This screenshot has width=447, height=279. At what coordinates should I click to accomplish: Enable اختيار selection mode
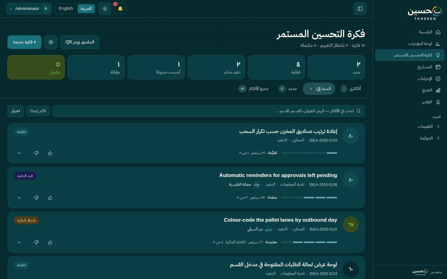point(16,111)
